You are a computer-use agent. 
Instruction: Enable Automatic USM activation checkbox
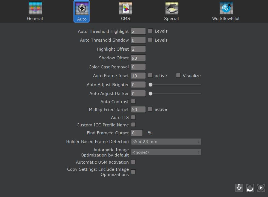tap(133, 162)
